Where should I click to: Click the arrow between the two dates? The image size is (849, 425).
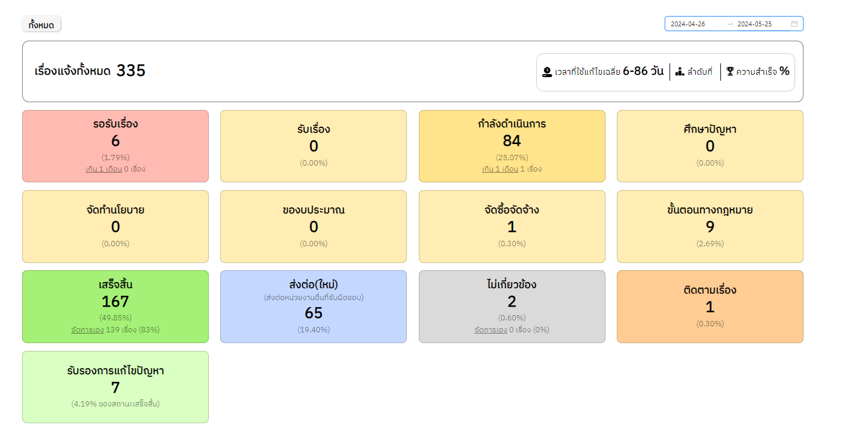coord(729,24)
